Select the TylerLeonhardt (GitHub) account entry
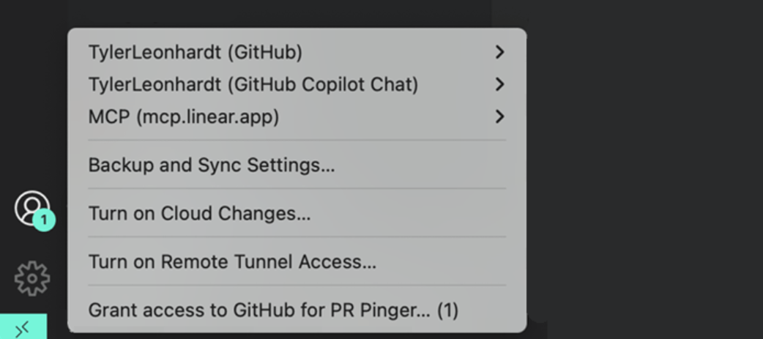 (195, 52)
